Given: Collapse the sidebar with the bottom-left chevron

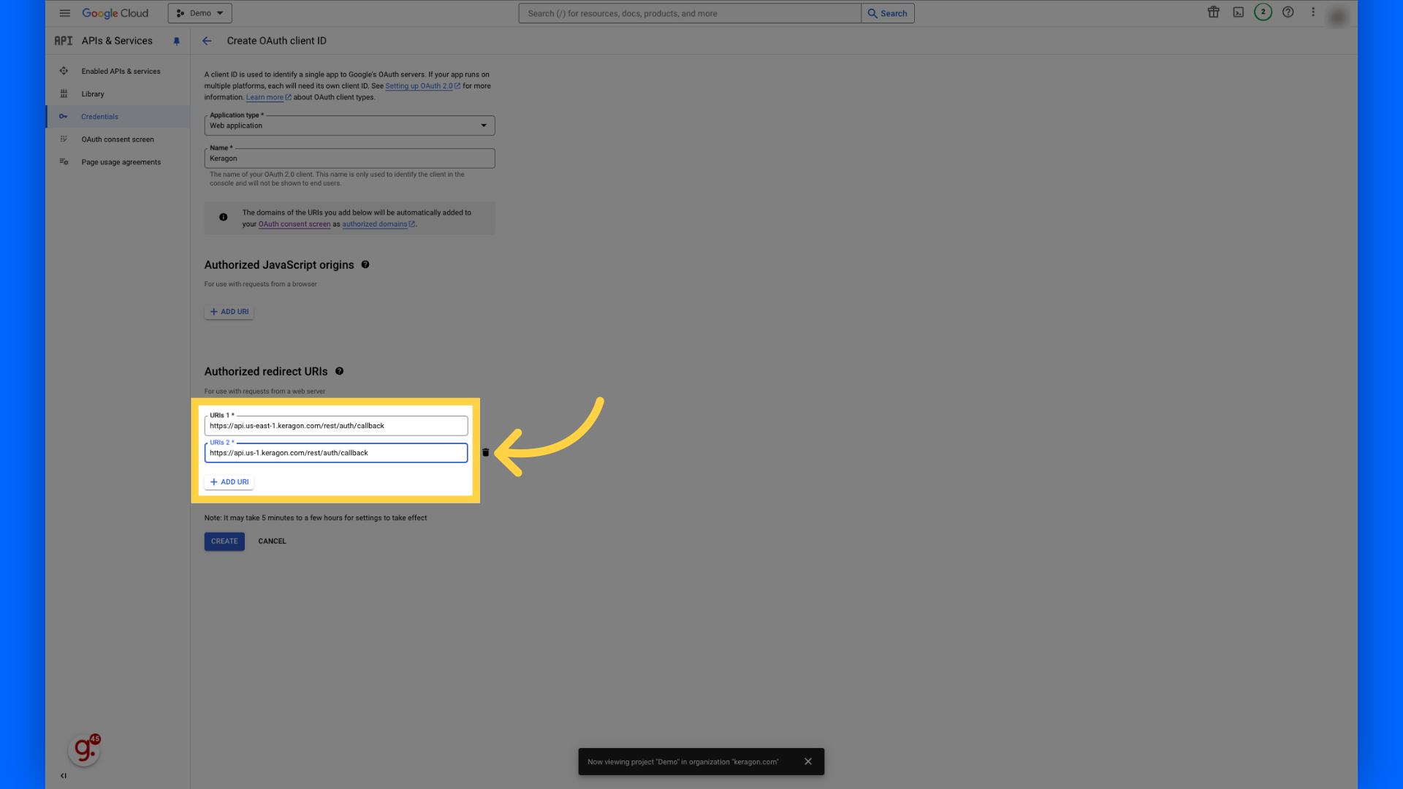Looking at the screenshot, I should (x=63, y=775).
